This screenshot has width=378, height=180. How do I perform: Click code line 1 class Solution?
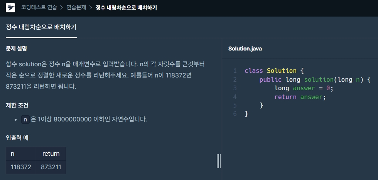tap(274, 71)
